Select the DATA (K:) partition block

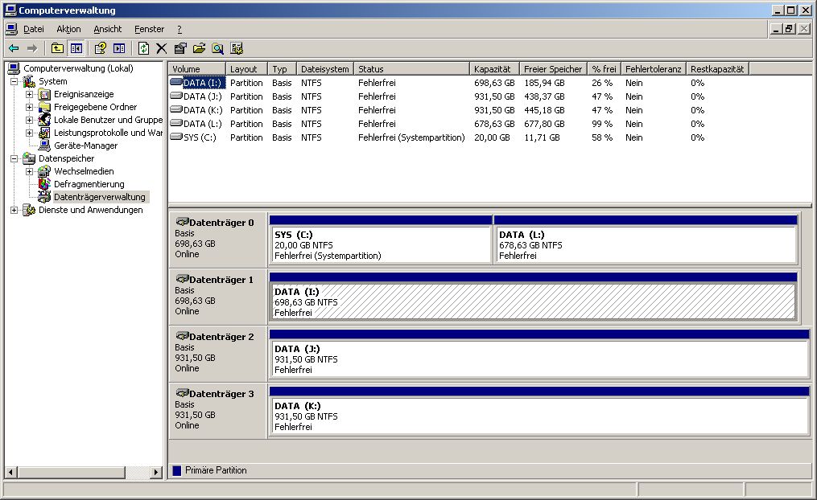tap(538, 416)
